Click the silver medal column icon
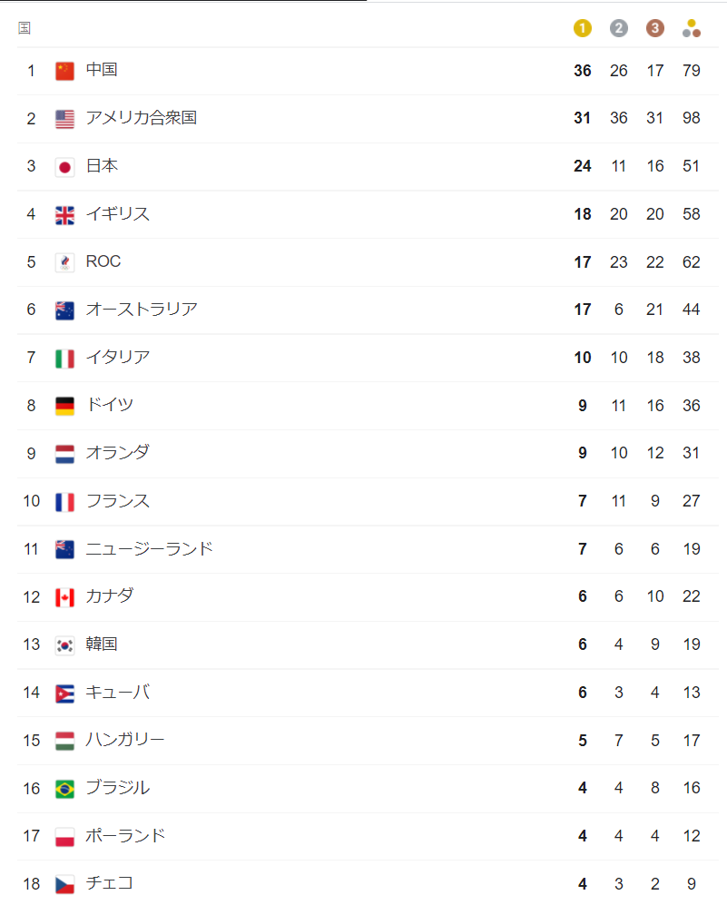The image size is (727, 905). (618, 28)
